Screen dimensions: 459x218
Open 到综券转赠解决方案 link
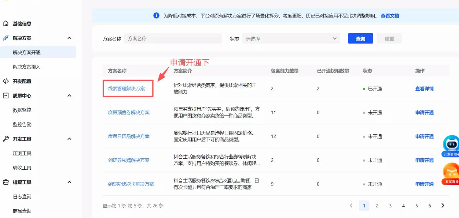click(x=129, y=160)
